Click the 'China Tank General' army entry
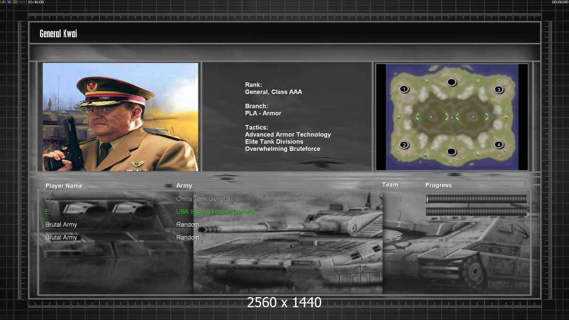The height and width of the screenshot is (320, 569). [203, 199]
